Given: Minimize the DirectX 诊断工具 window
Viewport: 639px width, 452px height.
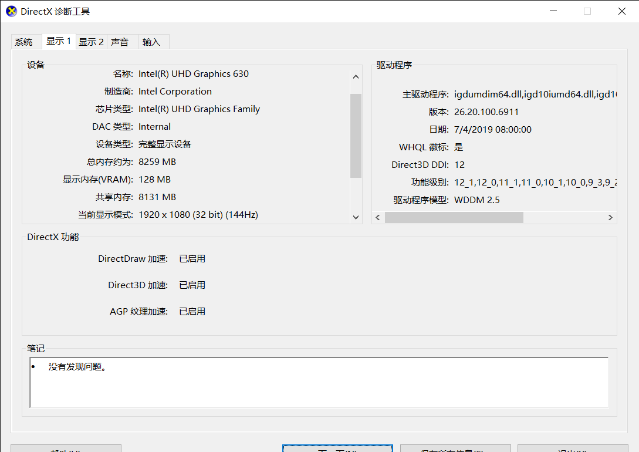Looking at the screenshot, I should tap(553, 11).
